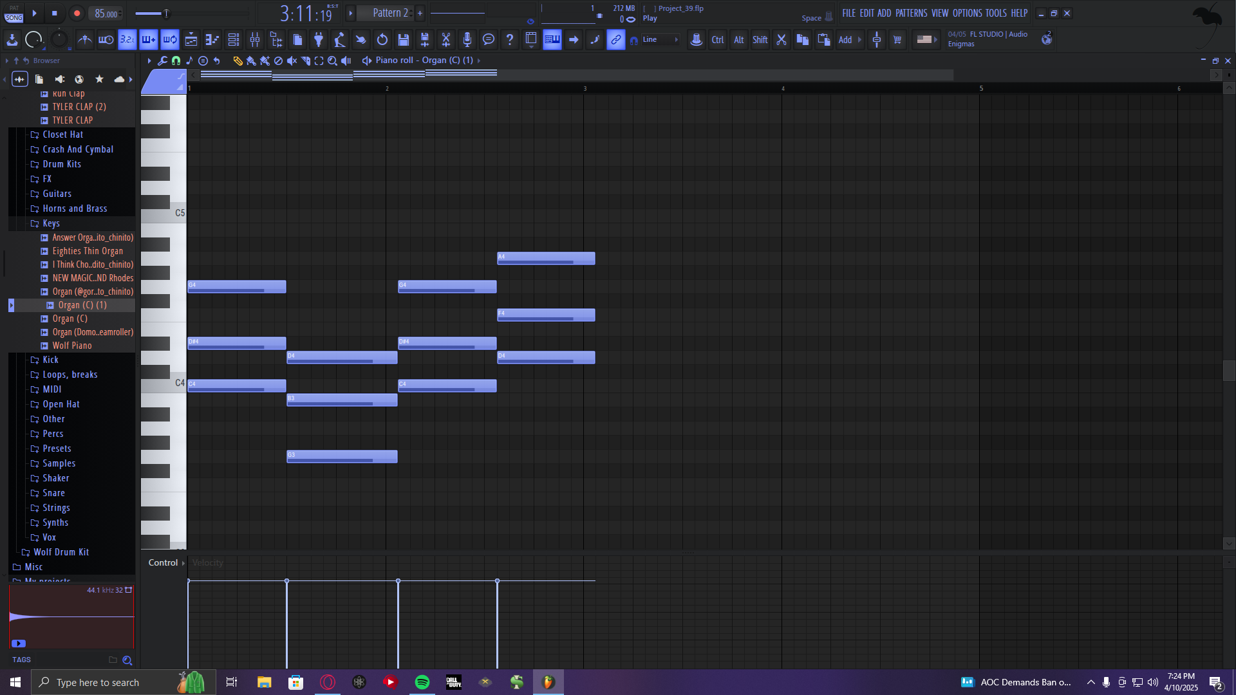Open the PATTERNS menu
Screen dimensions: 1236x695
coord(911,13)
